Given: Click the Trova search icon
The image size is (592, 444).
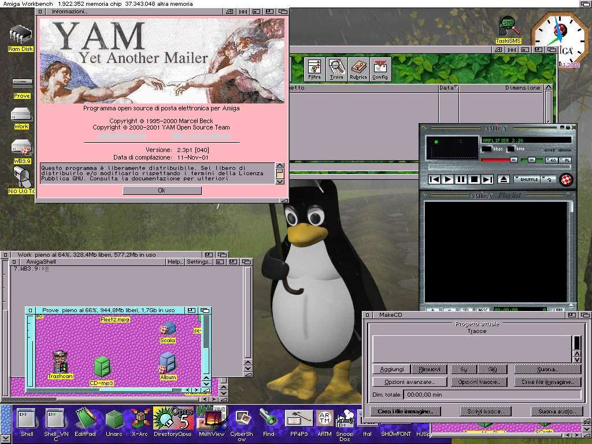Looking at the screenshot, I should point(336,69).
